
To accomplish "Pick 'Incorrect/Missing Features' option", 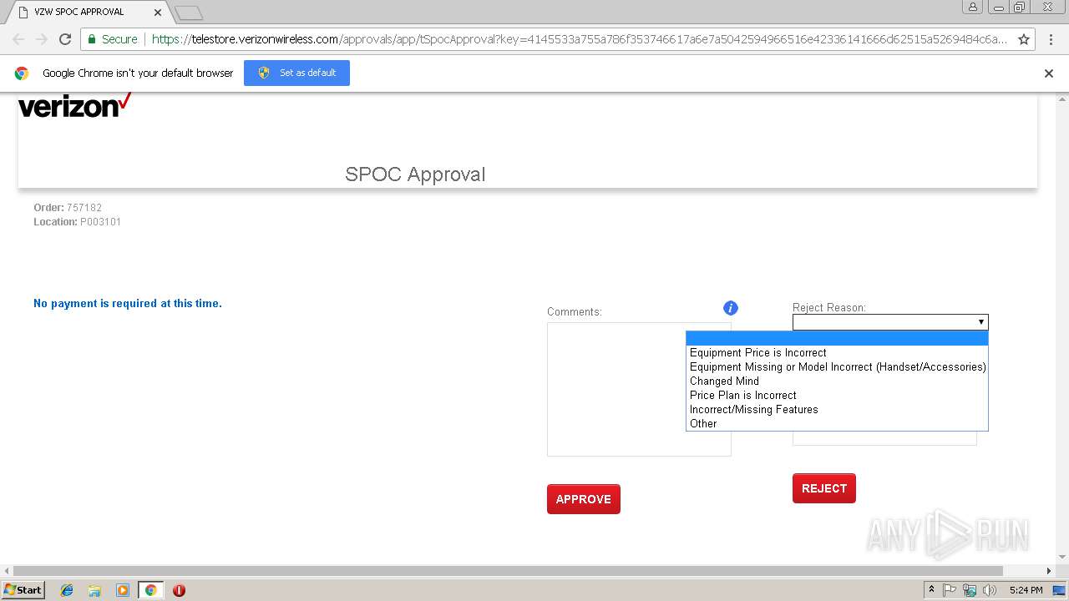I will tap(837, 410).
